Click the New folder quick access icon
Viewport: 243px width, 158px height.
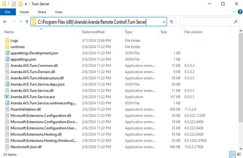tap(20, 4)
